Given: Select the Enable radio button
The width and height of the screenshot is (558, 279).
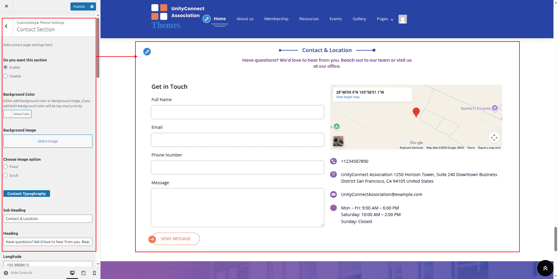Looking at the screenshot, I should pos(5,67).
